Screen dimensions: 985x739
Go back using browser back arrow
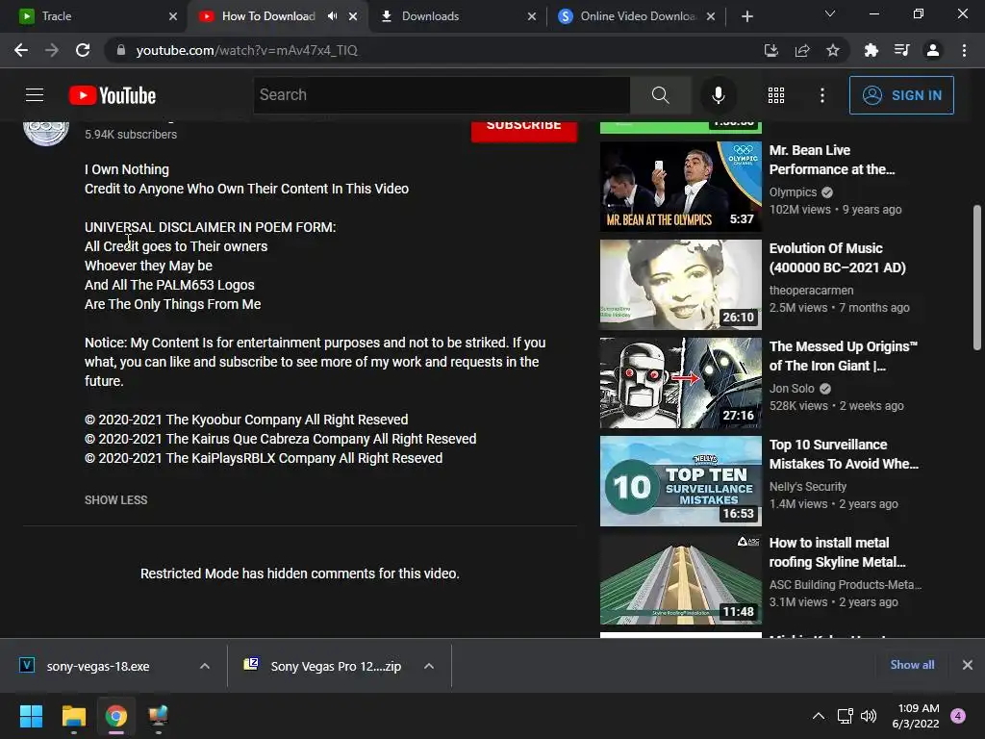(x=21, y=50)
